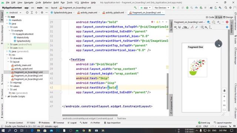
Task: Click the clear constraints icon
Action: (x=192, y=27)
